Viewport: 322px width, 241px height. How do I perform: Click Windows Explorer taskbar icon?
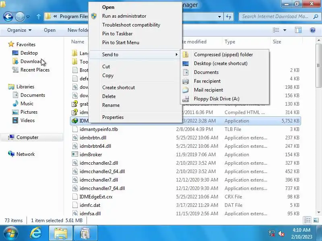(61, 233)
